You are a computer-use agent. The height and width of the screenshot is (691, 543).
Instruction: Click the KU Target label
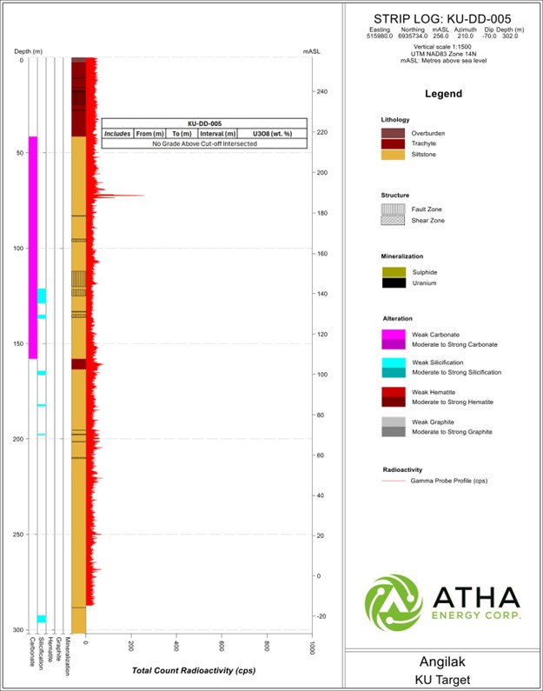click(x=443, y=678)
